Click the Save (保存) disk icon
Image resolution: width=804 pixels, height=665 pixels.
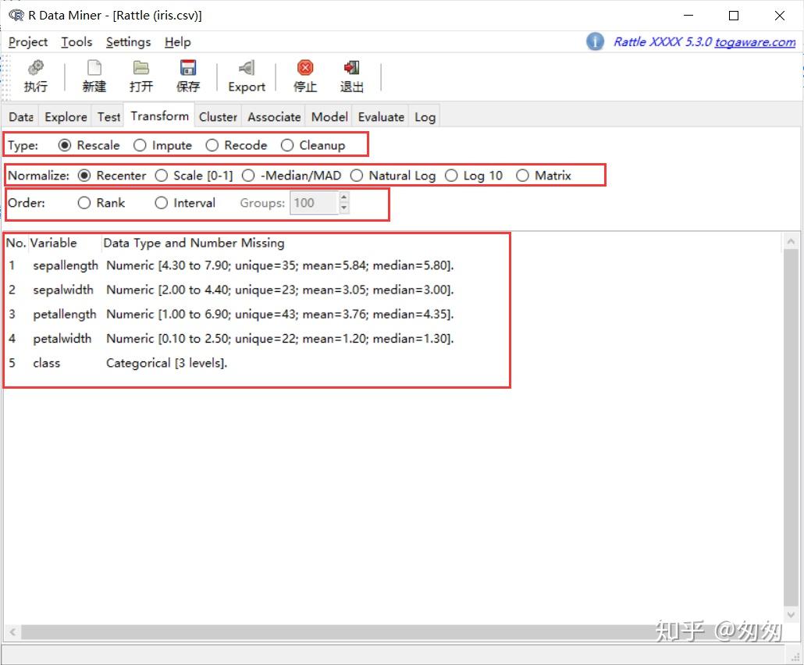coord(188,68)
